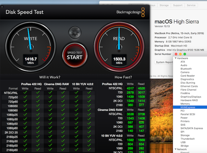Select Audio in the System Report sidebar
This screenshot has width=207, height=153.
click(184, 65)
